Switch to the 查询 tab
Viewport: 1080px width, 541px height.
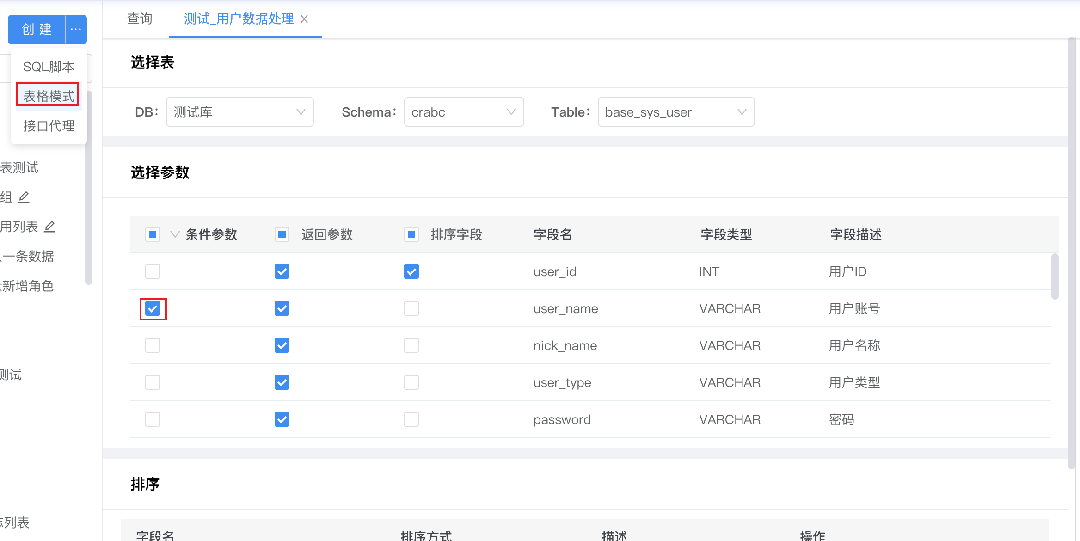[x=140, y=19]
